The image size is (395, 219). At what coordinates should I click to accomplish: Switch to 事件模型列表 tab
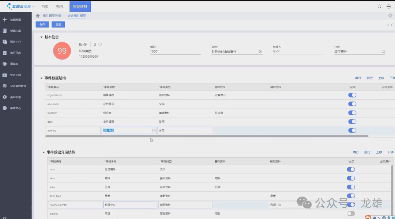[x=52, y=16]
